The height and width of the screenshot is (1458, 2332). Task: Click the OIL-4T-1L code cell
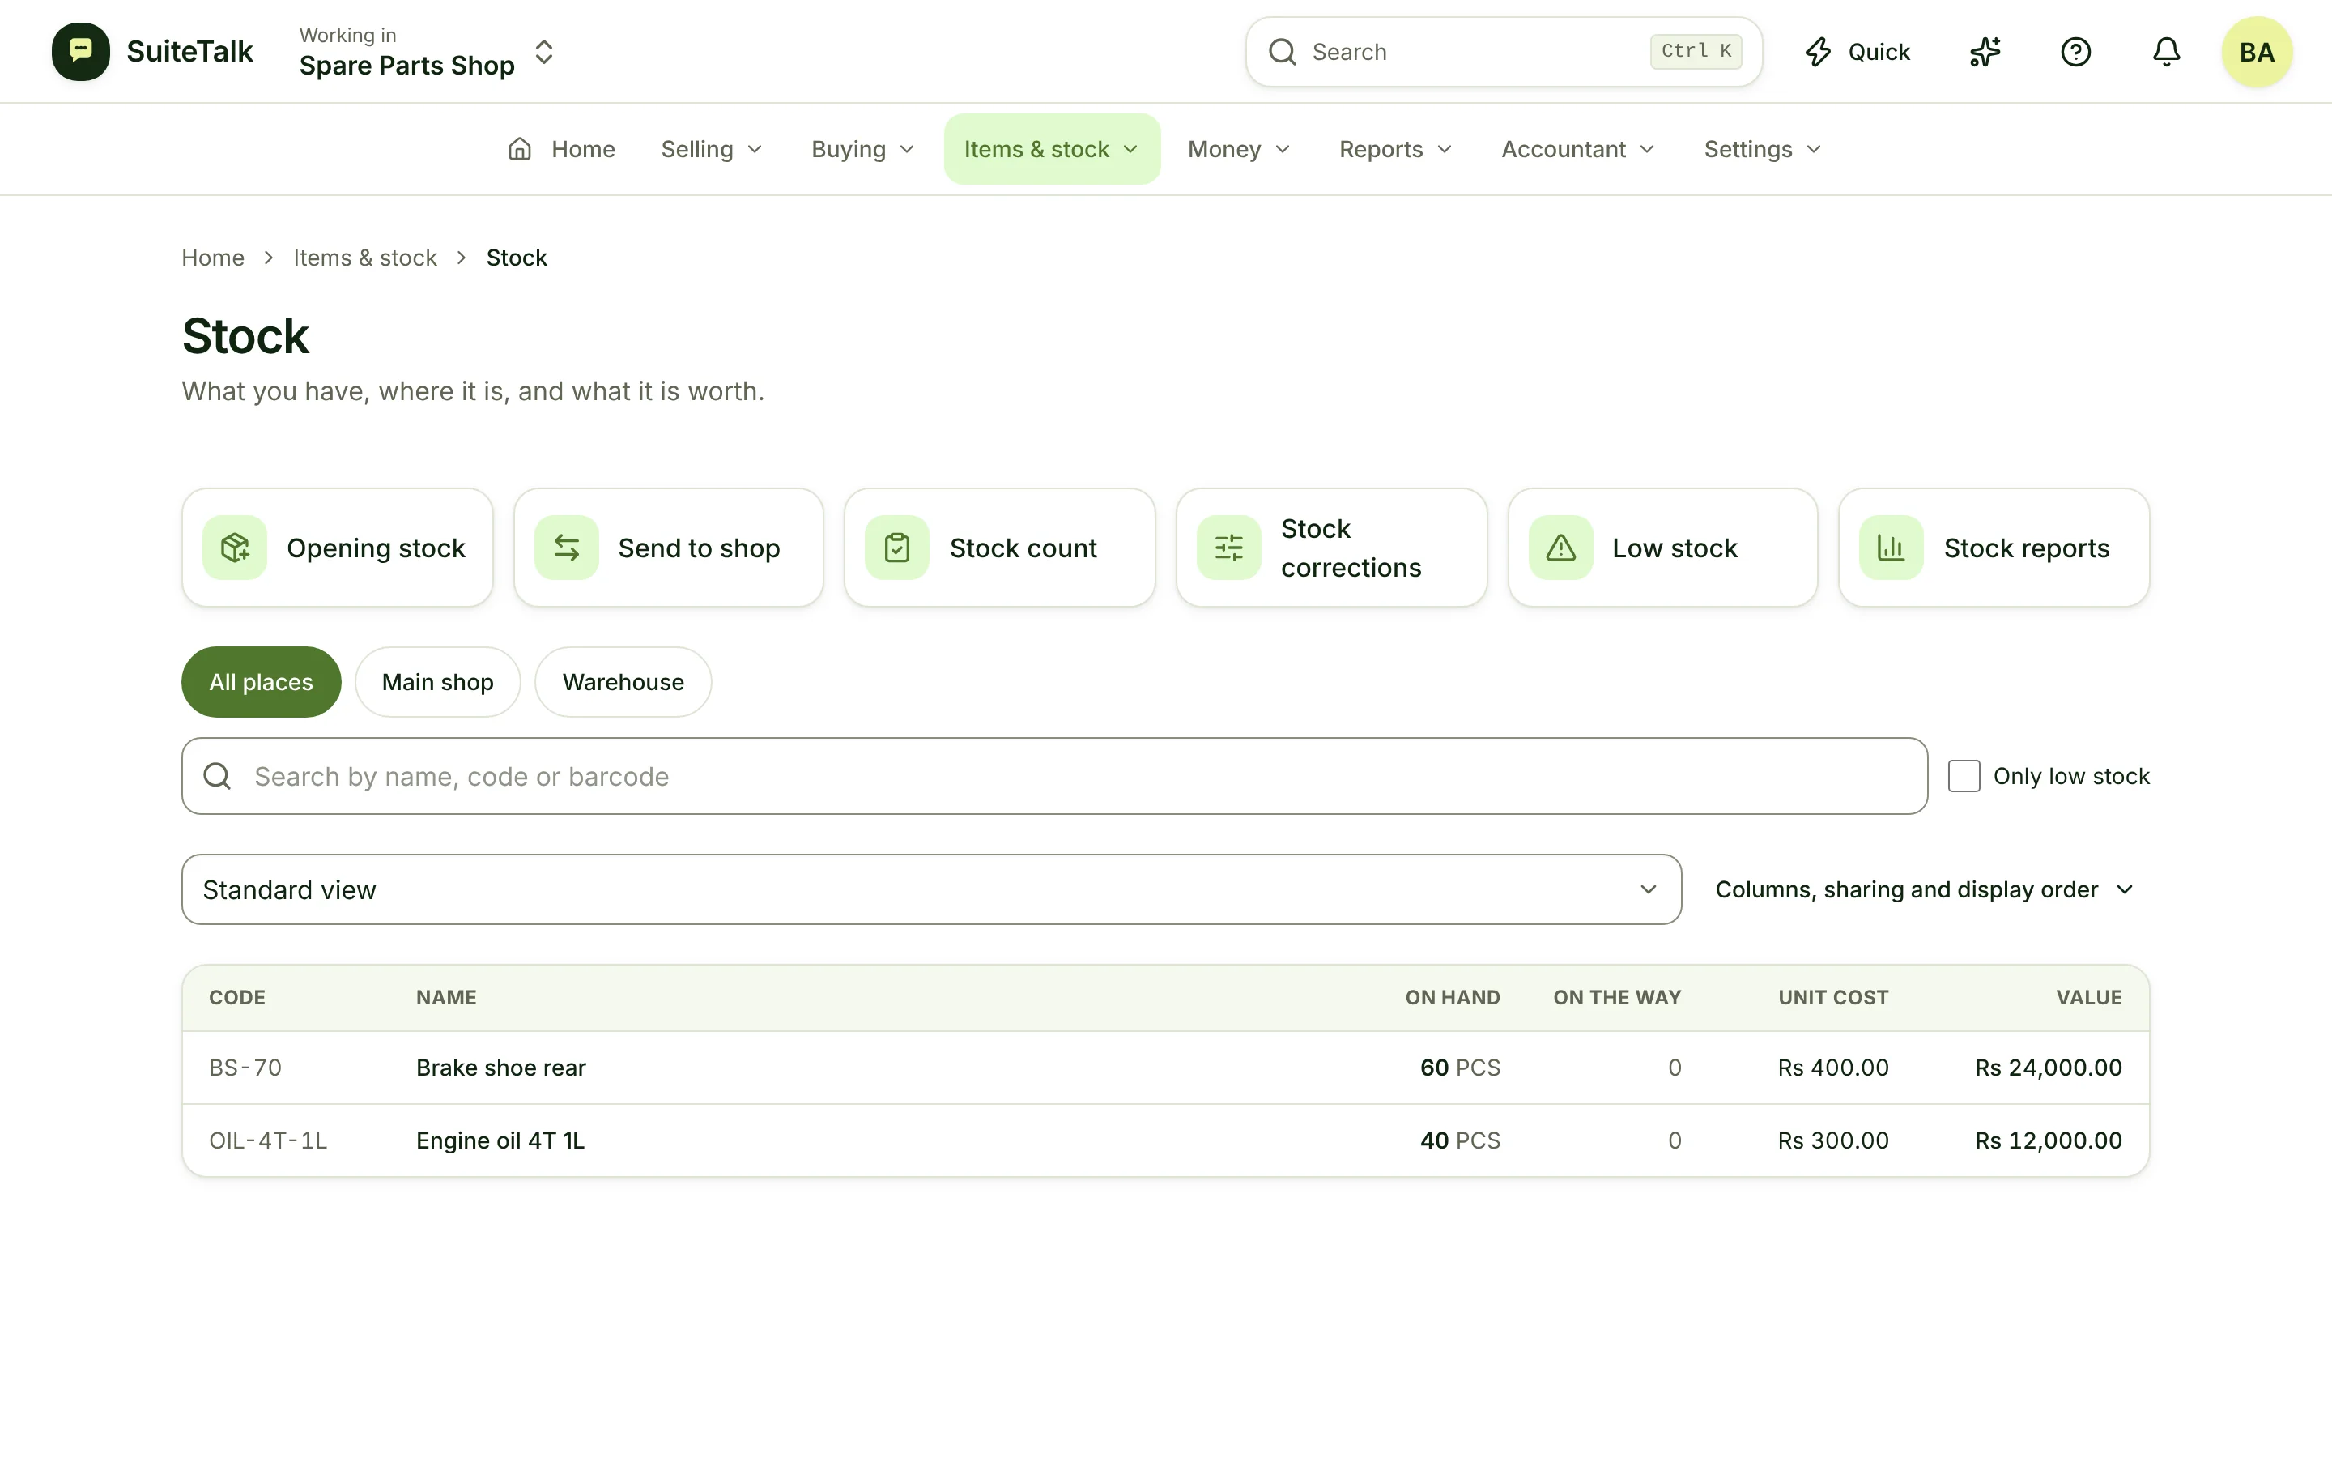pos(268,1140)
